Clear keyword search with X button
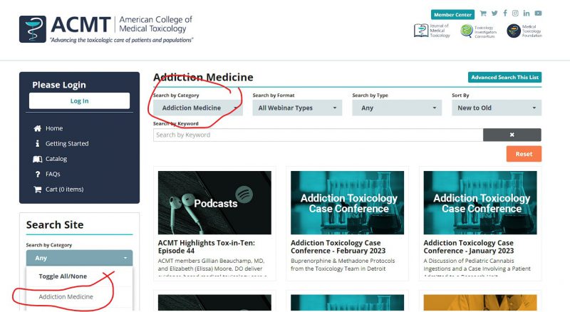570x312 pixels. click(x=512, y=135)
